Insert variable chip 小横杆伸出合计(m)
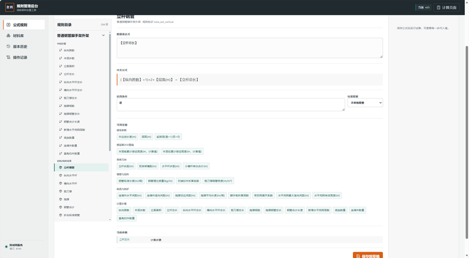469x258 pixels. 196,166
